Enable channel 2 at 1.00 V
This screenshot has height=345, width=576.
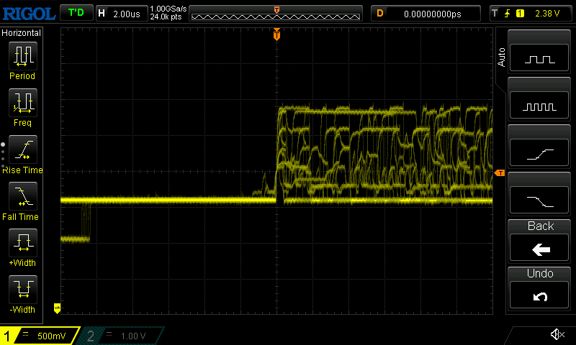coord(122,336)
